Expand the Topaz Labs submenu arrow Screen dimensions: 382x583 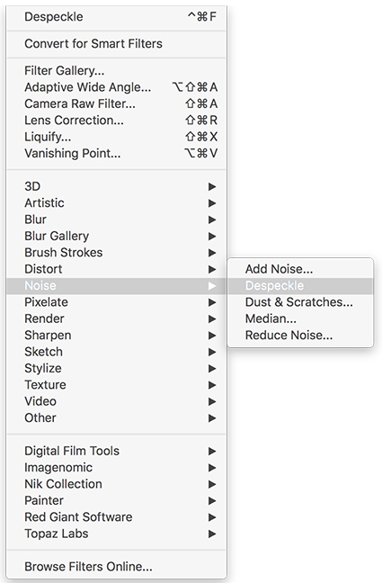[212, 534]
